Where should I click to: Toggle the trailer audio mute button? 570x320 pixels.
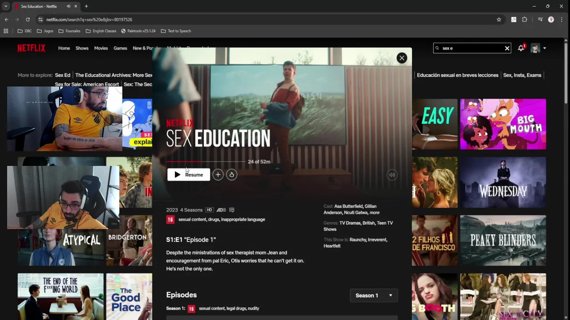(392, 175)
